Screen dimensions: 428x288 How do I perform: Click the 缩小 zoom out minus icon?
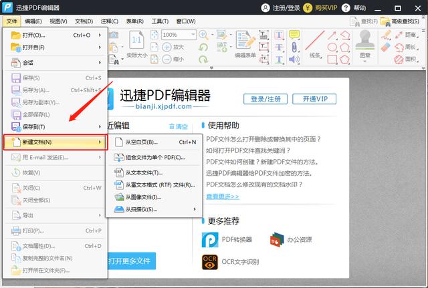[167, 59]
